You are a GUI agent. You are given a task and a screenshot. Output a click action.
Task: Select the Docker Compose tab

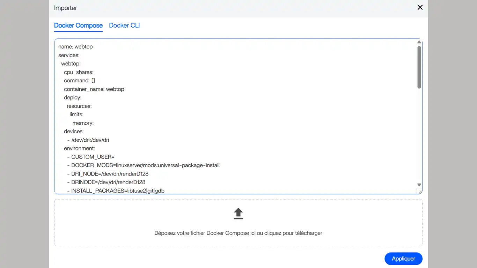click(78, 25)
